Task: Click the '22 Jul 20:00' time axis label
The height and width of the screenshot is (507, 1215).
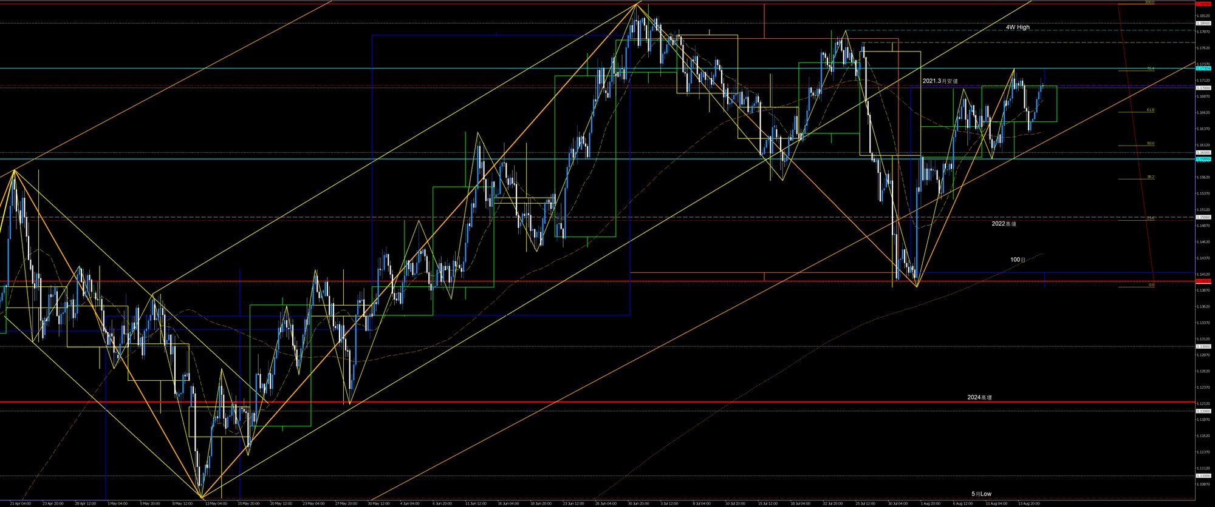Action: point(833,503)
